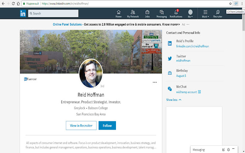Open the WeChat QR code icon
The image size is (245, 153).
coord(199,92)
